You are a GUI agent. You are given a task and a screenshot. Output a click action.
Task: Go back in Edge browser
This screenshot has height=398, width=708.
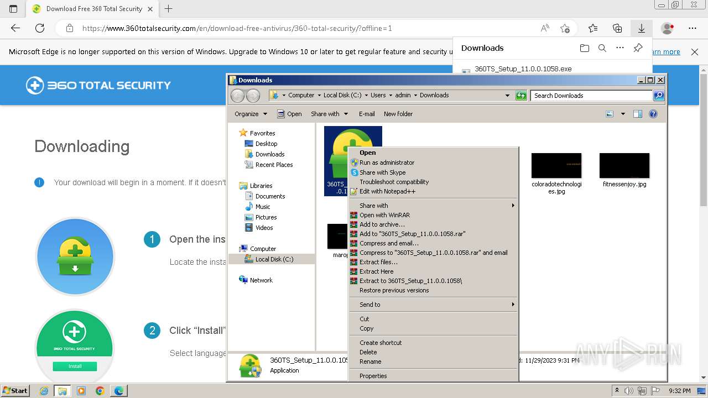pyautogui.click(x=15, y=28)
